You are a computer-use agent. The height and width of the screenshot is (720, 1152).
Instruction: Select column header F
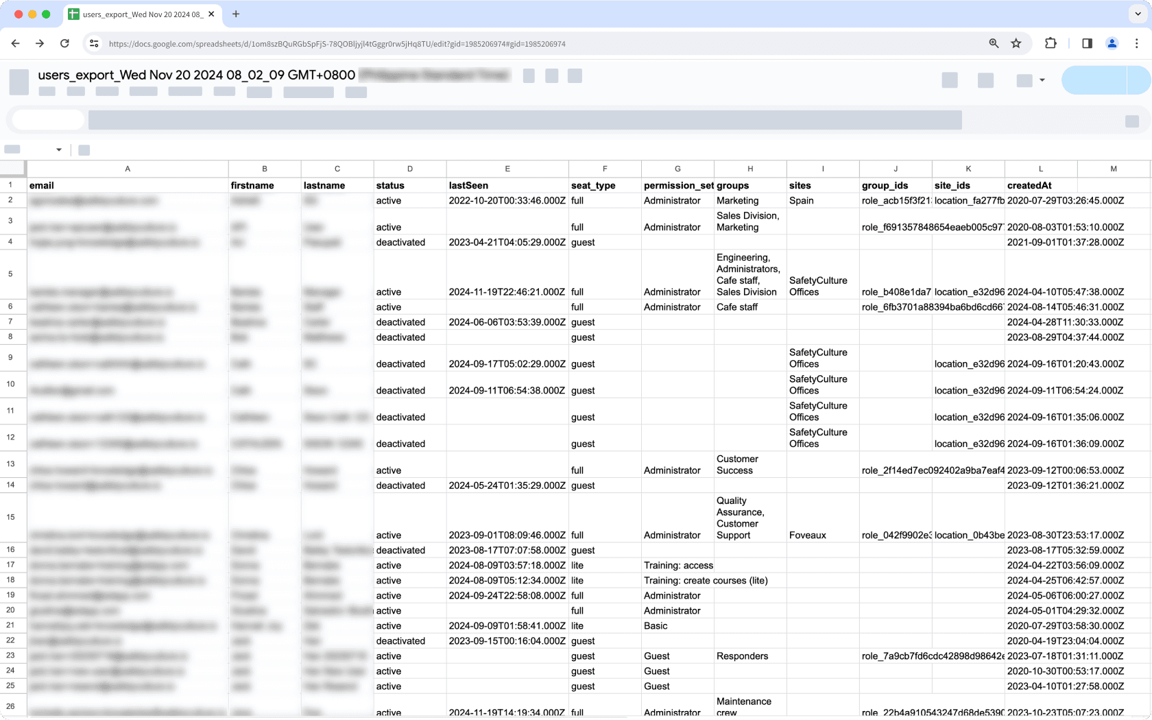(604, 168)
